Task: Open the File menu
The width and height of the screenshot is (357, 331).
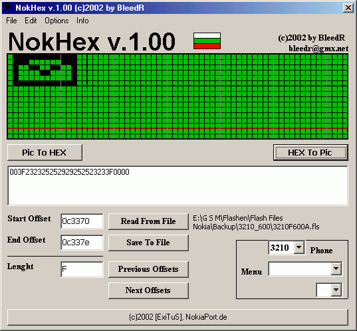Action: click(11, 21)
